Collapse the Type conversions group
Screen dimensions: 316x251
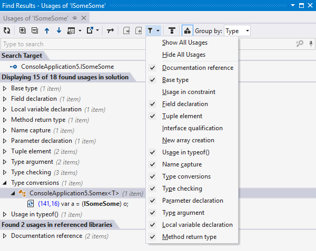(5, 183)
